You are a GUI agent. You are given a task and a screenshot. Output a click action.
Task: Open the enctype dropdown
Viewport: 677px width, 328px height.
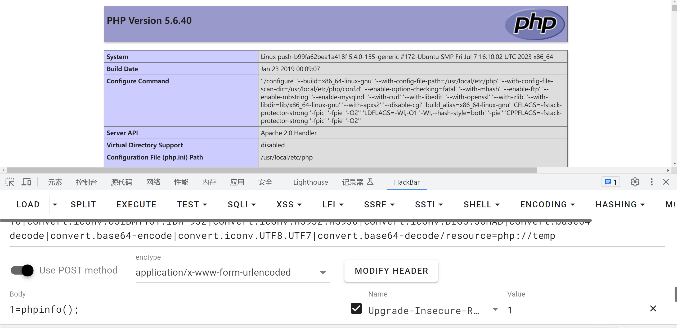click(x=232, y=272)
